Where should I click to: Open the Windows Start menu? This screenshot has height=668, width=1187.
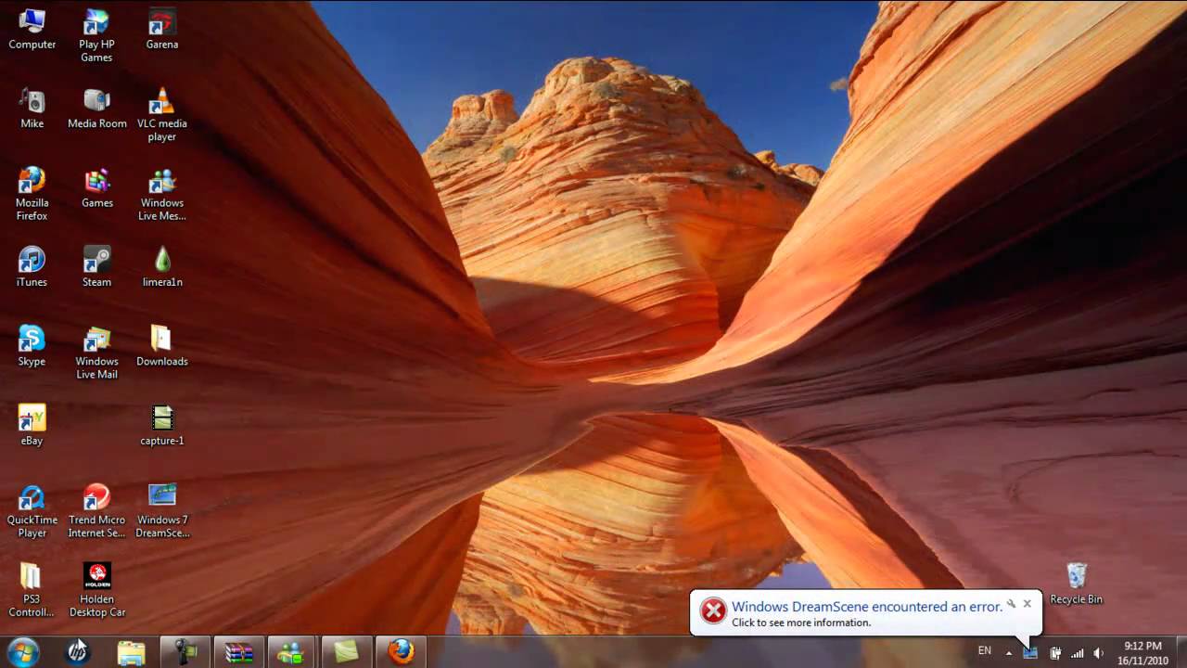click(x=22, y=651)
